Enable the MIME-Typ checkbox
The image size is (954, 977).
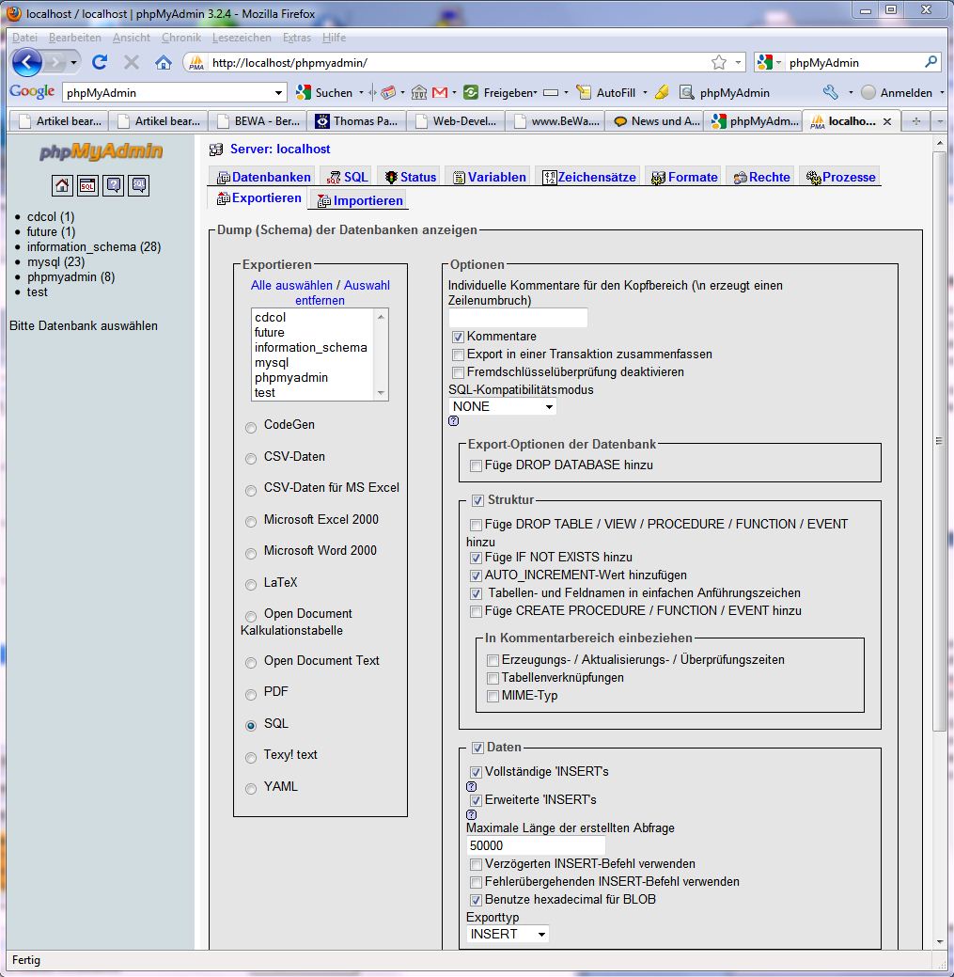(x=493, y=696)
